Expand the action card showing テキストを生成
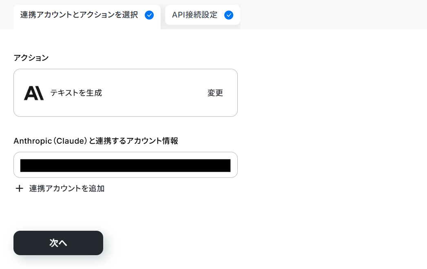 pos(126,93)
